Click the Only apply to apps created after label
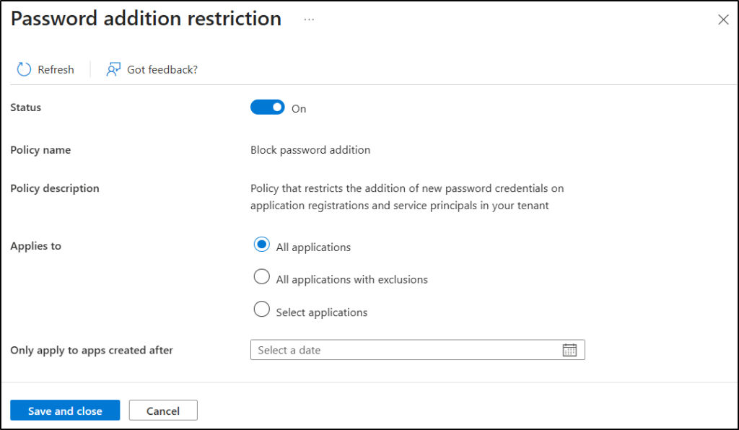 coord(92,351)
